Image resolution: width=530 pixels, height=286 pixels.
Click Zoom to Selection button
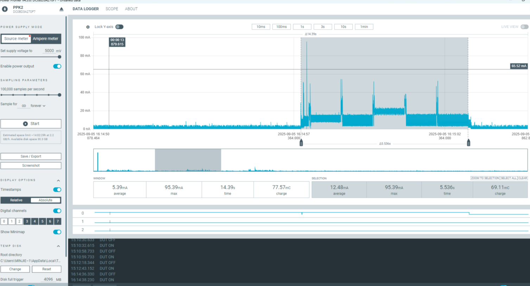click(x=485, y=178)
